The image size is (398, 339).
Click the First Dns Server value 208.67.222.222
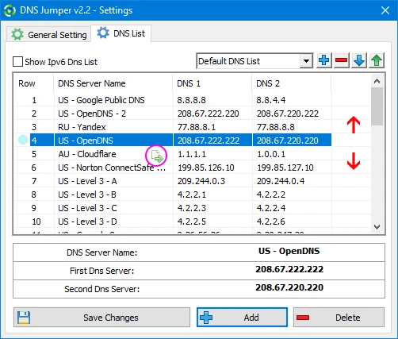pos(289,269)
